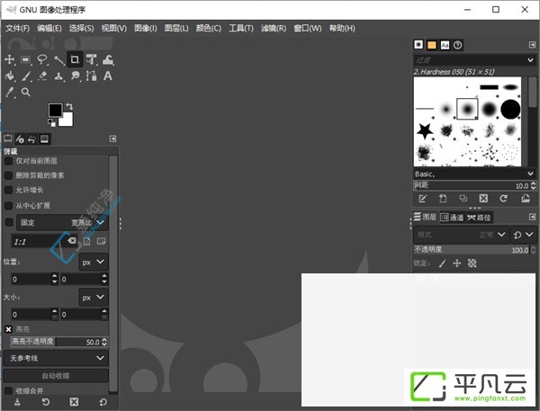
Task: Open the 滤镜(R) menu
Action: [x=274, y=28]
